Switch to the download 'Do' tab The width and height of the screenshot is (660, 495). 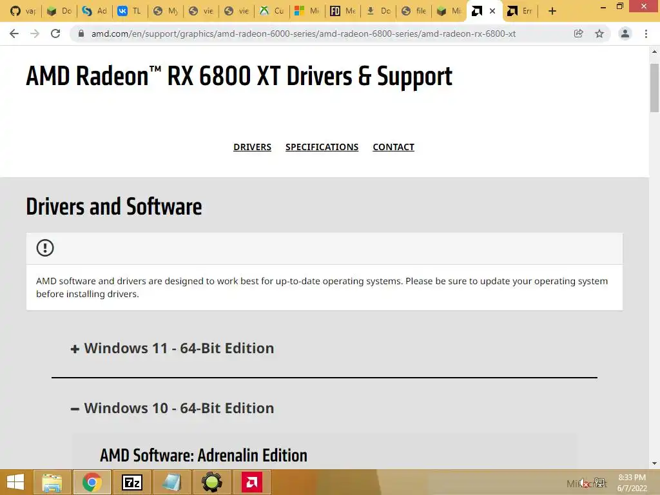point(378,12)
